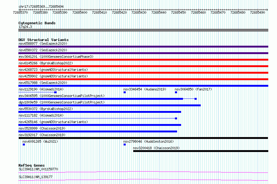Click the blue bar under nsv6517988
This screenshot has height=184, width=277.
coord(143,86)
